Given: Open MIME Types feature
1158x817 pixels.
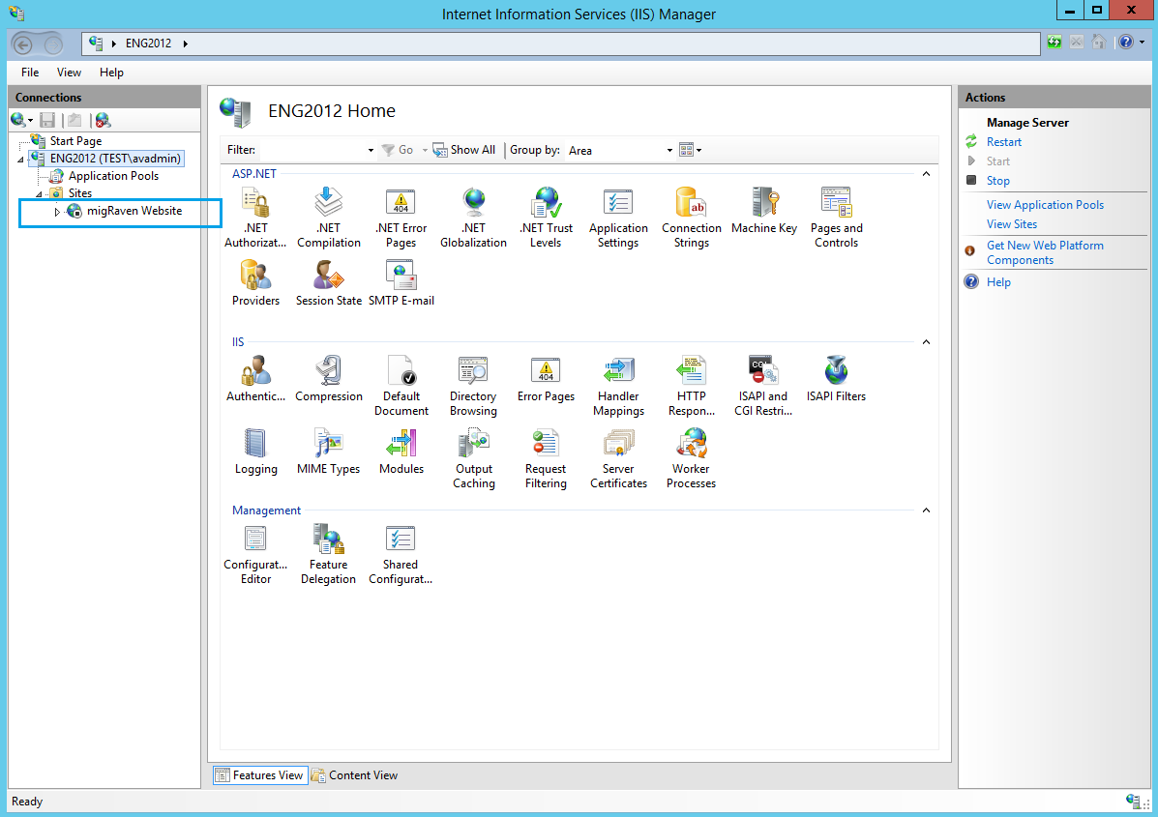Looking at the screenshot, I should 329,451.
